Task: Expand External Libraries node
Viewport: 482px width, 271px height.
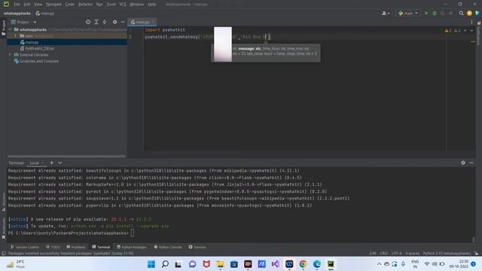Action: 10,55
